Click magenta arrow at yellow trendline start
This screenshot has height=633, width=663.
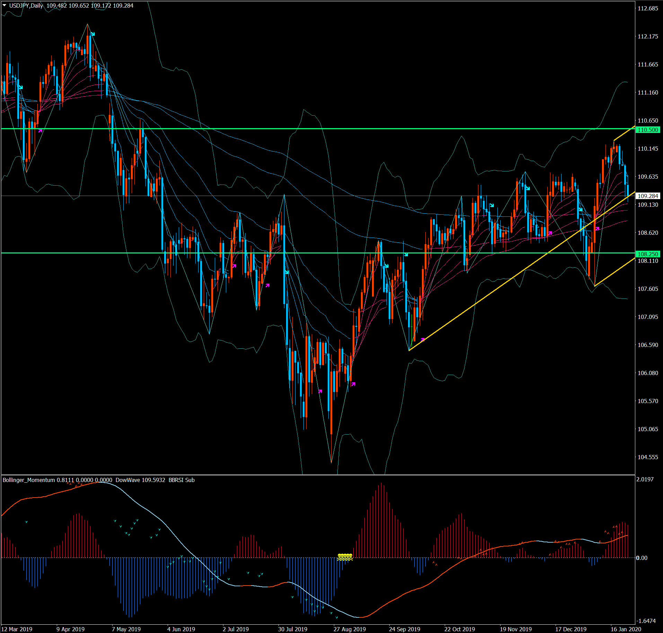423,339
